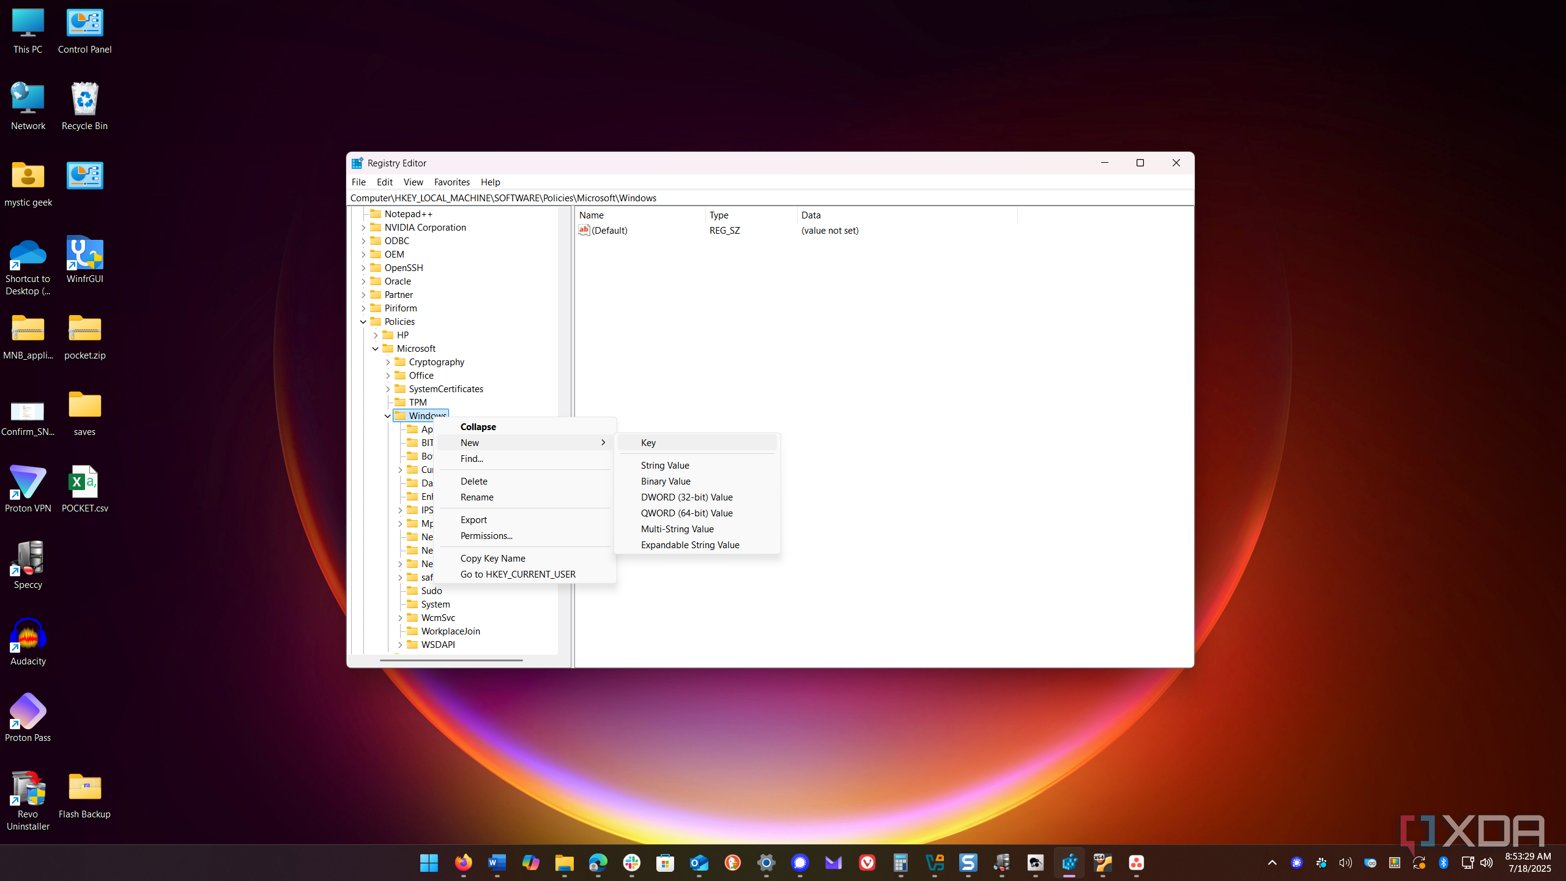Viewport: 1566px width, 881px height.
Task: Click the registry address bar path
Action: [770, 198]
